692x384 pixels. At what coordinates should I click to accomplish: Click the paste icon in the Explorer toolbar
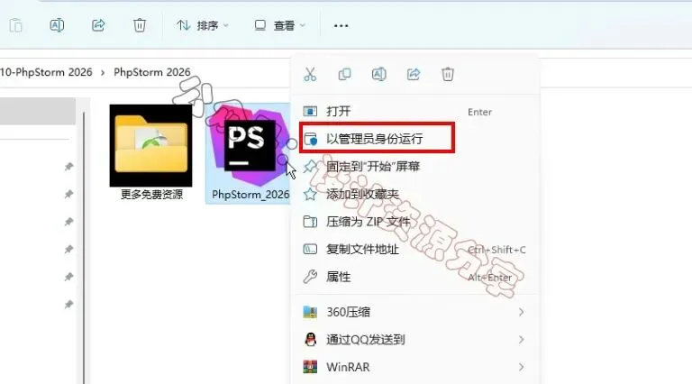pyautogui.click(x=15, y=25)
